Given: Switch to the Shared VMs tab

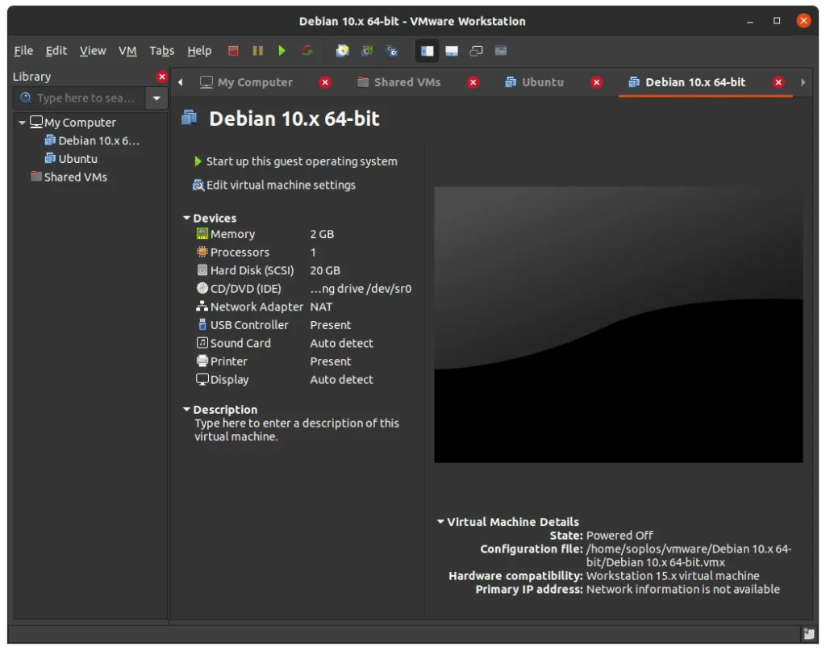Looking at the screenshot, I should click(x=398, y=82).
